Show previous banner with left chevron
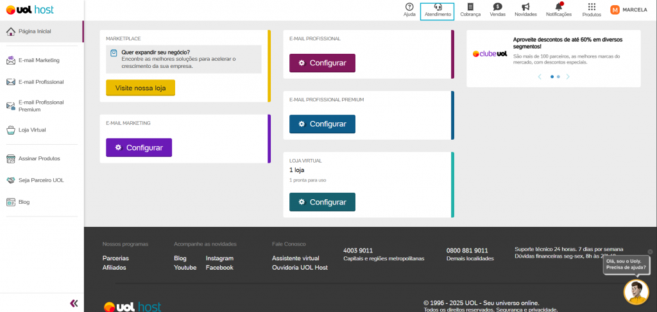Screen dimensions: 657x312 540,76
